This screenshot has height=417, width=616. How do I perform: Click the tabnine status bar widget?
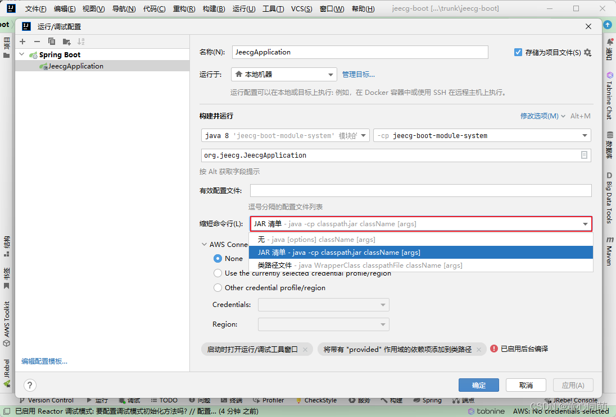pyautogui.click(x=486, y=411)
